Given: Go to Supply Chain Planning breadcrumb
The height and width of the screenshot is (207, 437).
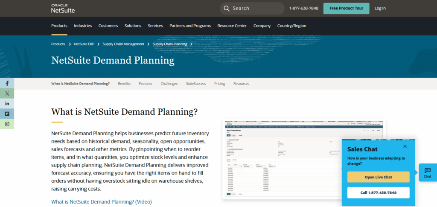Looking at the screenshot, I should [x=170, y=44].
